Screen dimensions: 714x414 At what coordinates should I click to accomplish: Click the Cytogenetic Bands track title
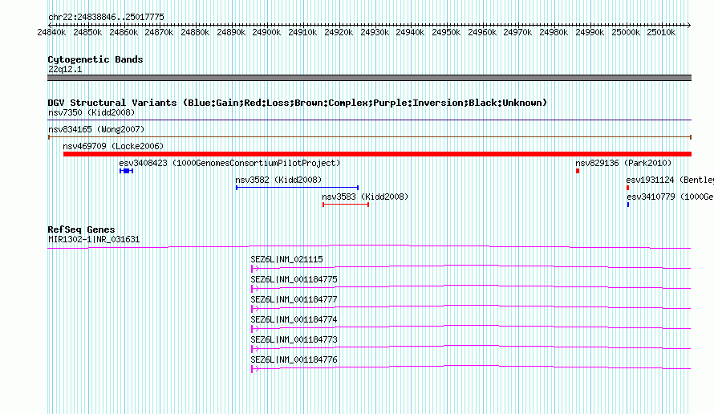[x=95, y=59]
